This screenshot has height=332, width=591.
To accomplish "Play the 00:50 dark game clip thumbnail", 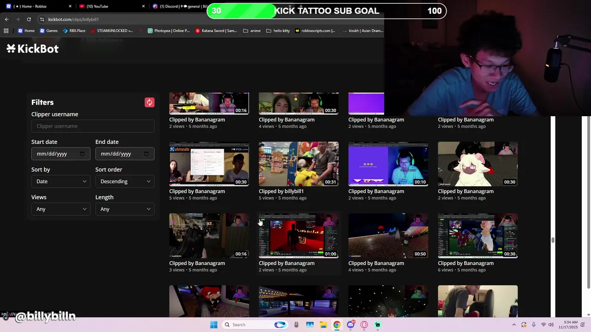I will click(x=388, y=236).
